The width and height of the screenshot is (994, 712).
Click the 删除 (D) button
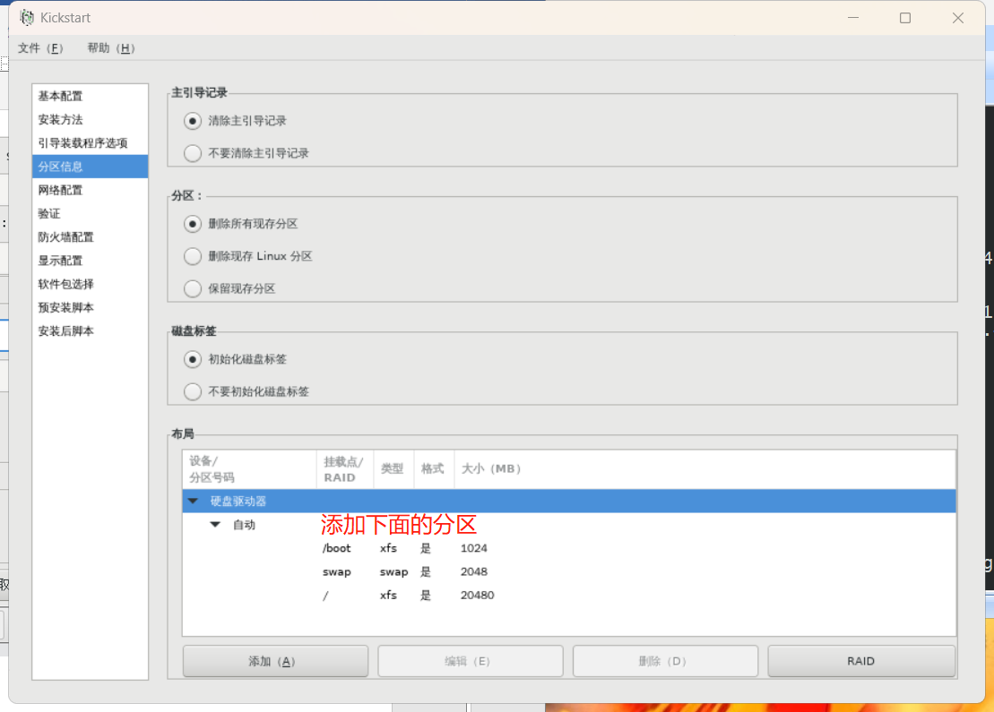(666, 661)
